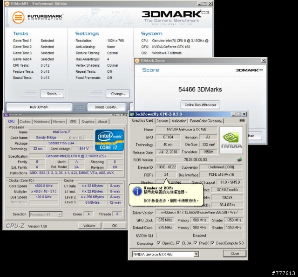This screenshot has height=277, width=298.
Task: Click the Code Name Sandy Bridge field
Action: coord(46,138)
